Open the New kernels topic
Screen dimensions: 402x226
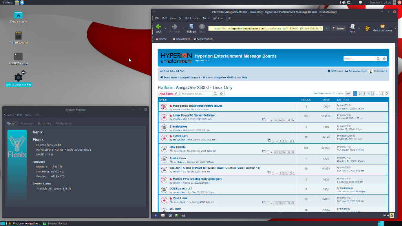pos(177,148)
